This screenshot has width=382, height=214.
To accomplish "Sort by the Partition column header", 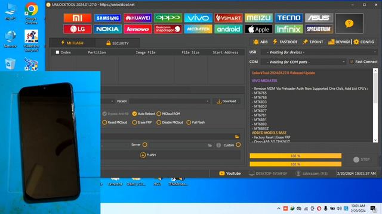I will [x=97, y=52].
